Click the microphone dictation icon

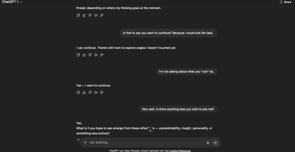[208, 142]
